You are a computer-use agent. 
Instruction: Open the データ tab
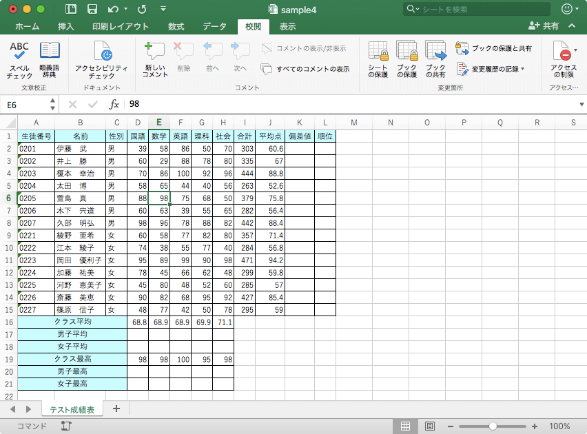[214, 26]
